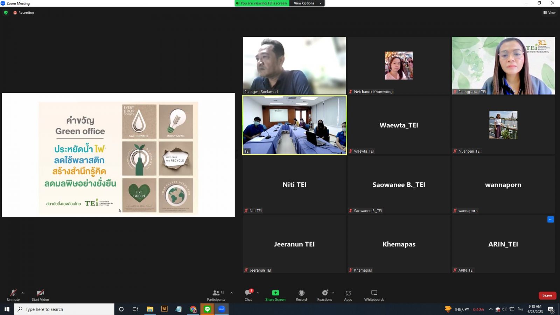Select Saowanee B._TEI participant tile
This screenshot has height=315, width=560.
coord(399,184)
